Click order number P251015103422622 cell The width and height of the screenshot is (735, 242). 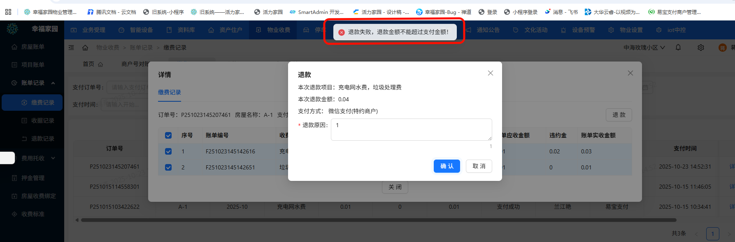click(x=114, y=207)
